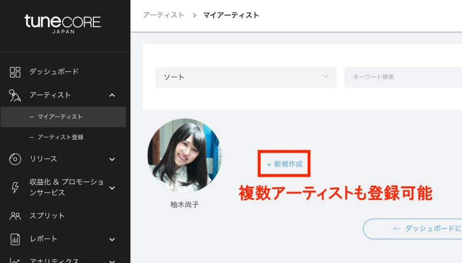Select the analytics graph icon in sidebar
This screenshot has width=462, height=263.
(x=16, y=259)
